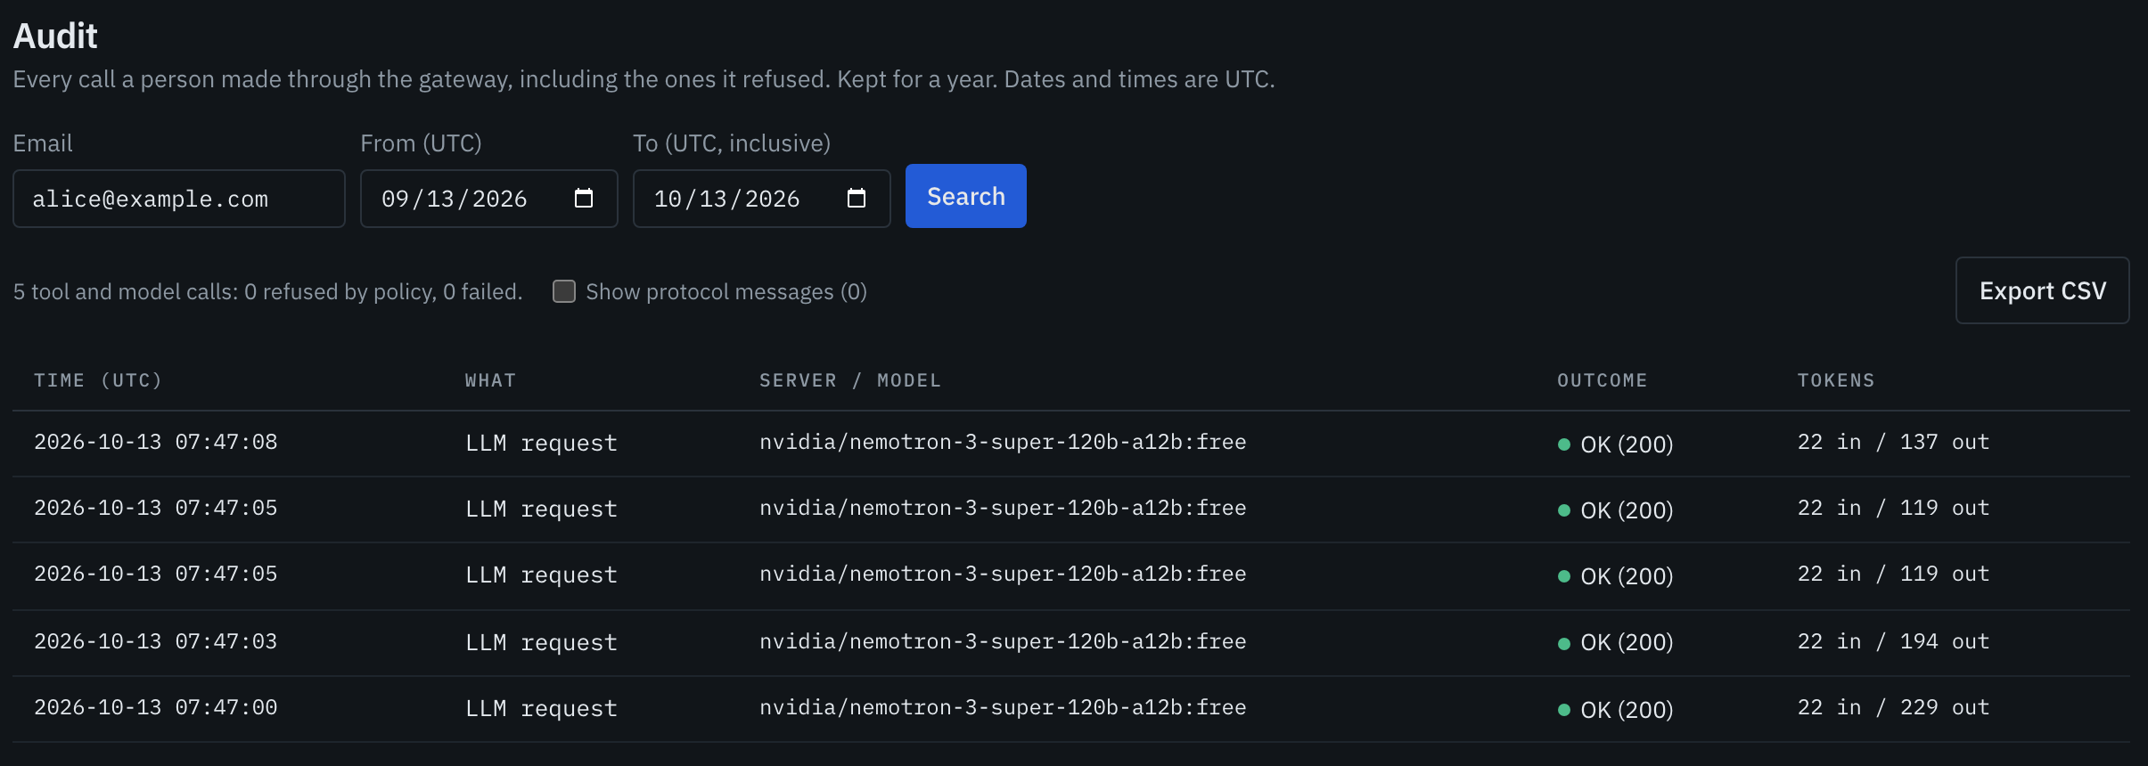The width and height of the screenshot is (2148, 766).
Task: Click the TOKENS column header
Action: point(1836,380)
